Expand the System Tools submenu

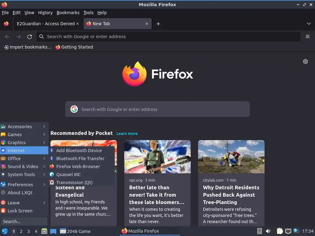[24, 175]
